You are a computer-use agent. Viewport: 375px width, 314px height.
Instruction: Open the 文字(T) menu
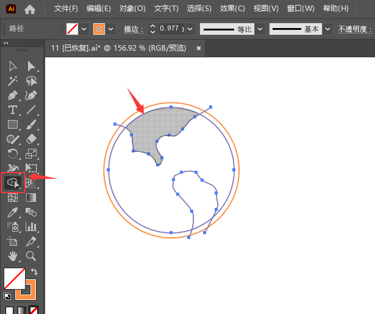click(x=166, y=9)
